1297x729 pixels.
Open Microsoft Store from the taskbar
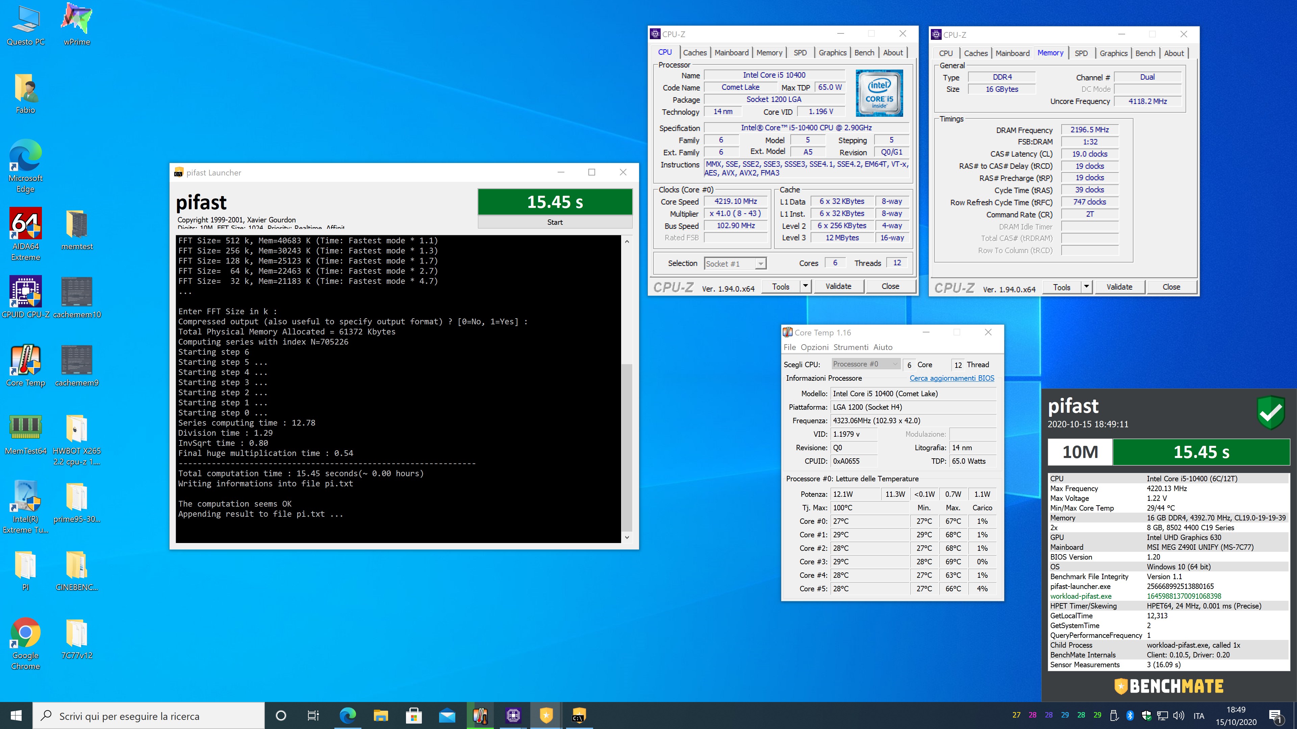click(x=414, y=715)
